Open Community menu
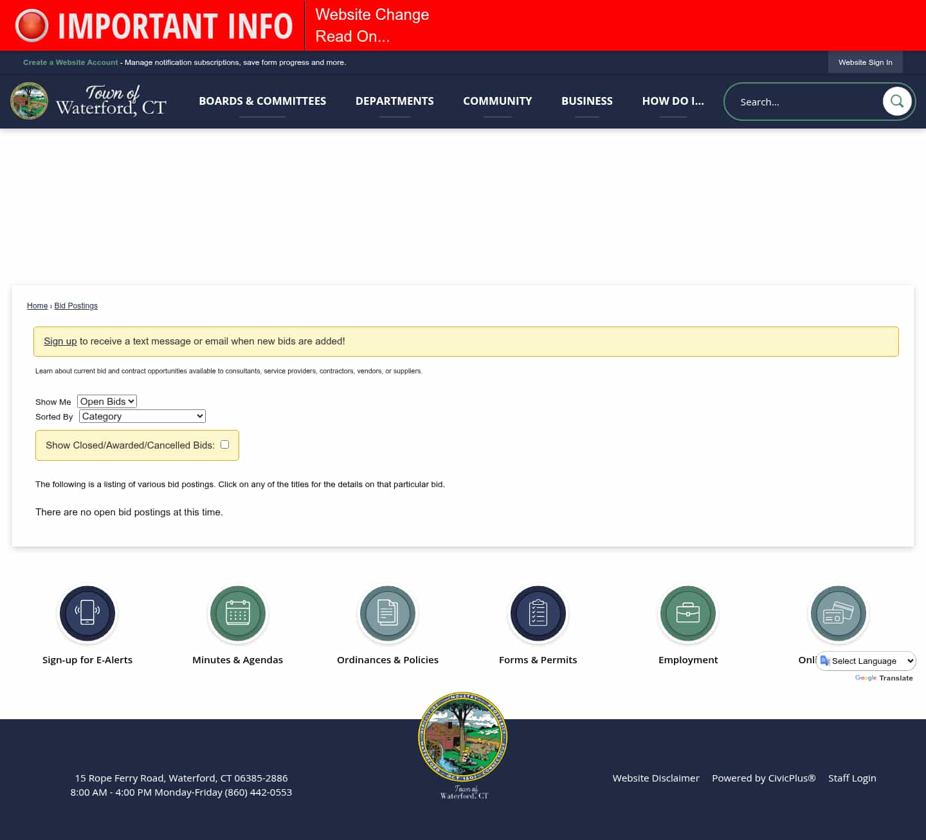Image resolution: width=926 pixels, height=840 pixels. click(498, 101)
